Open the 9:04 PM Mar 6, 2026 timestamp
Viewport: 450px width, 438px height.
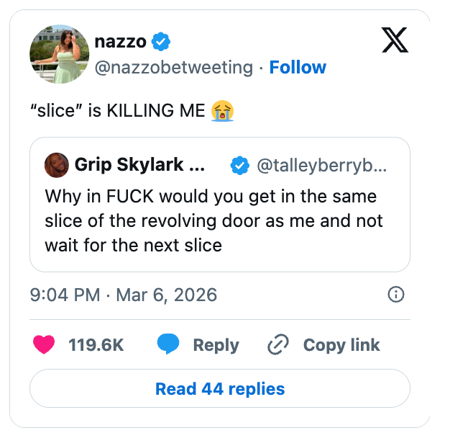tap(123, 295)
